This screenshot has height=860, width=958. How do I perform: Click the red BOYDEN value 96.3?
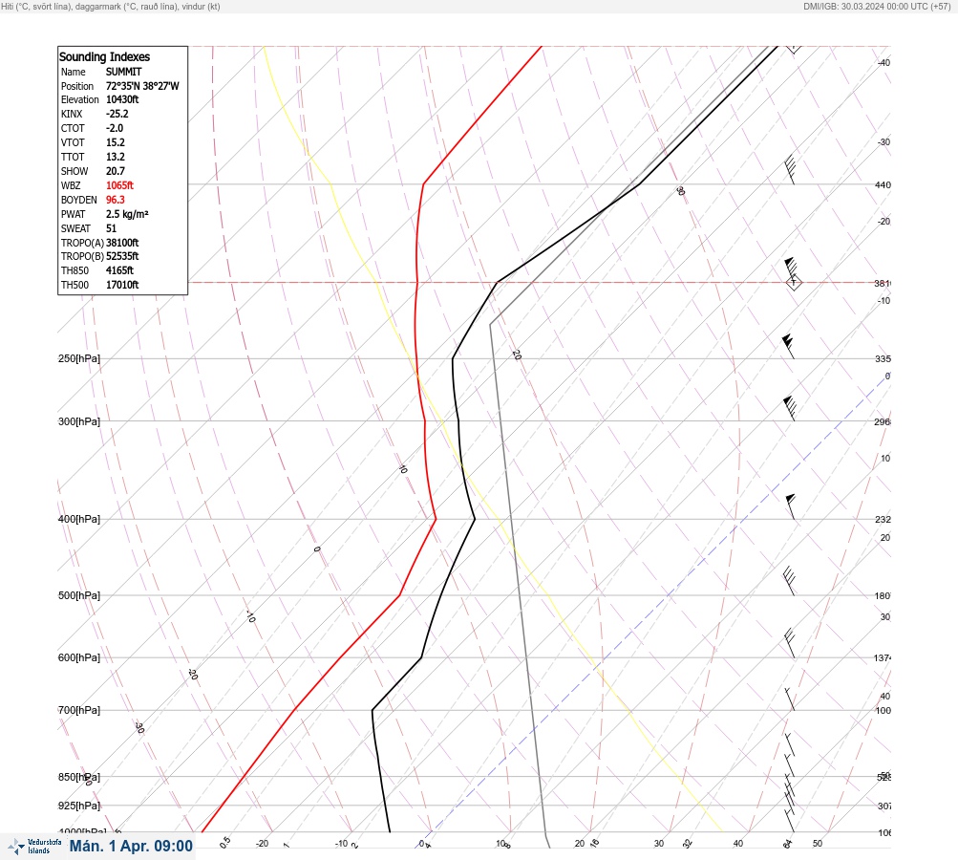(116, 200)
